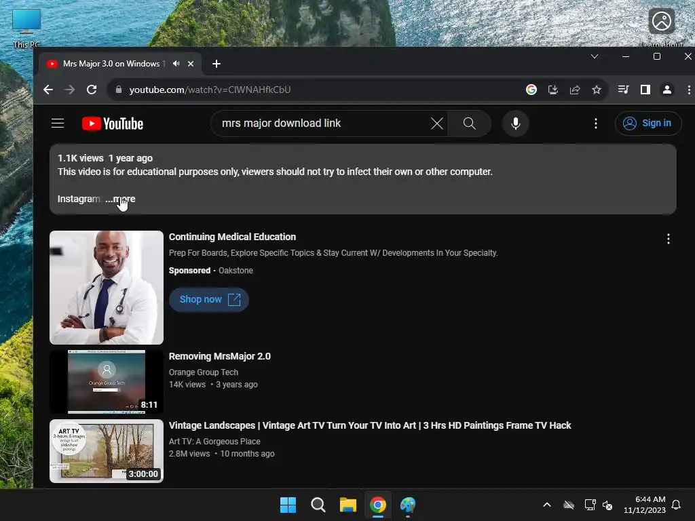The height and width of the screenshot is (521, 695).
Task: Expand description with ...more
Action: tap(120, 199)
